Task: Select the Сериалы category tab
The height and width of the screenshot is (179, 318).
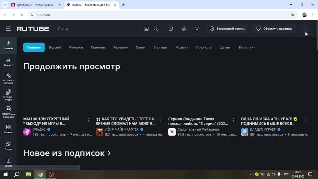Action: click(98, 47)
